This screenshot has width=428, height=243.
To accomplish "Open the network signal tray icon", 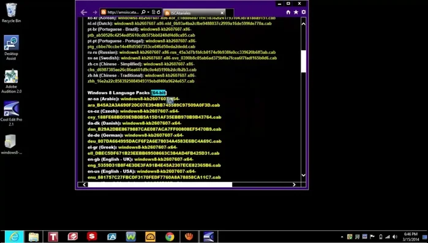I will [x=388, y=237].
